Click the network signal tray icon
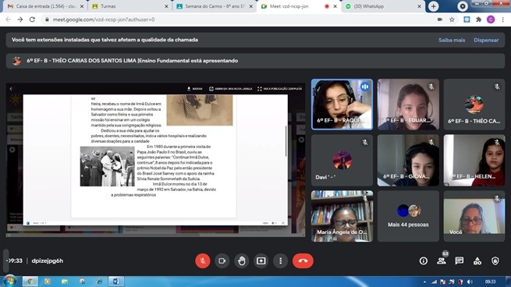 pos(434,282)
